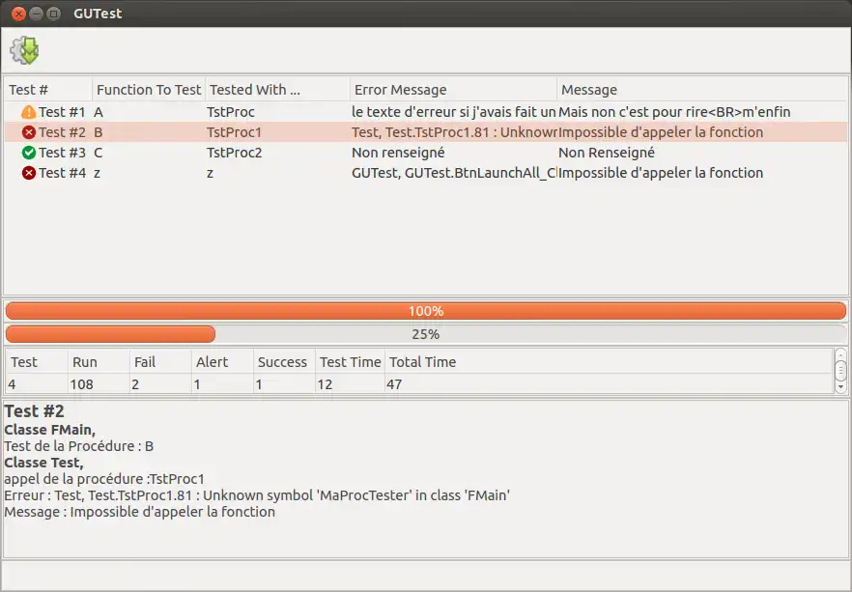852x592 pixels.
Task: Sort by the Test # column header
Action: click(x=48, y=90)
